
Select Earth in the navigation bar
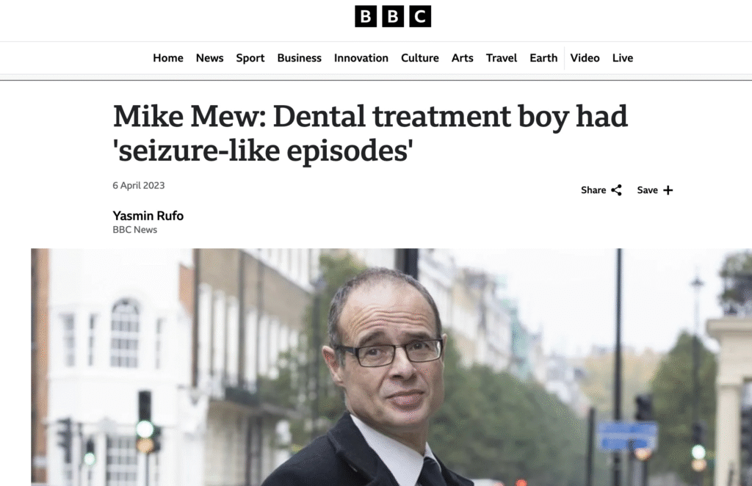543,58
